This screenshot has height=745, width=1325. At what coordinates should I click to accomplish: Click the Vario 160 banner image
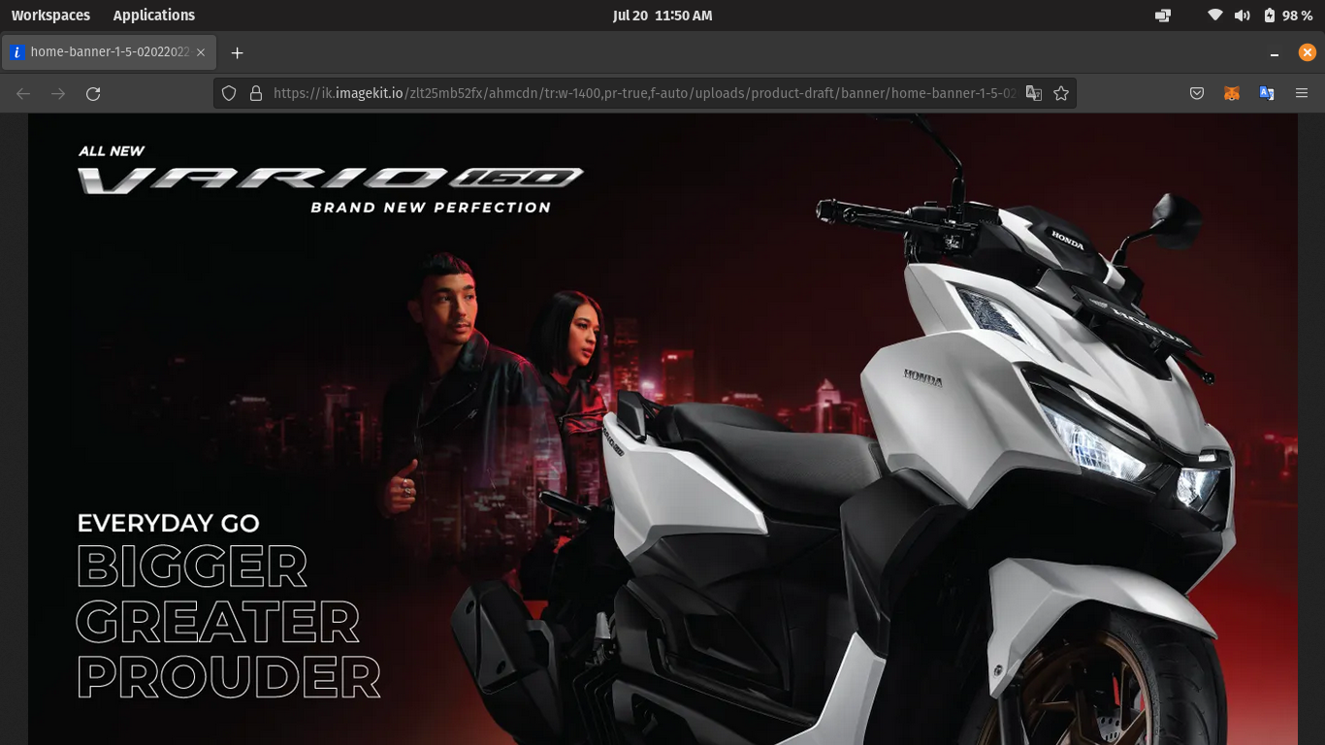(662, 430)
